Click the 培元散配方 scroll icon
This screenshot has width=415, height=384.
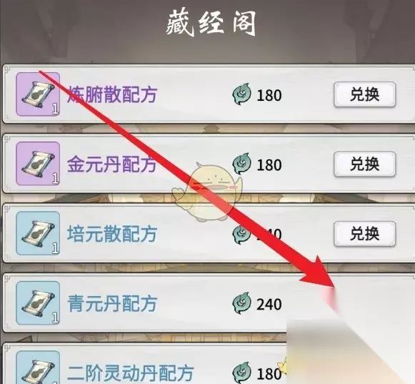(38, 233)
